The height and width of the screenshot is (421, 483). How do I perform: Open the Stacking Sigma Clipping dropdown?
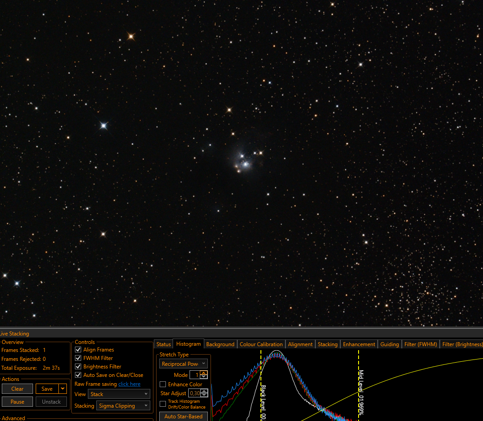click(x=123, y=405)
